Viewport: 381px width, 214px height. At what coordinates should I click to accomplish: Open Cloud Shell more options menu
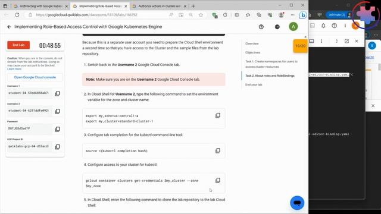(x=321, y=41)
